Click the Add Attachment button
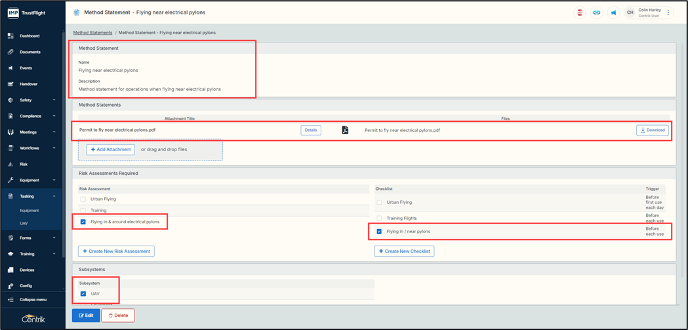The height and width of the screenshot is (330, 688). [x=110, y=150]
